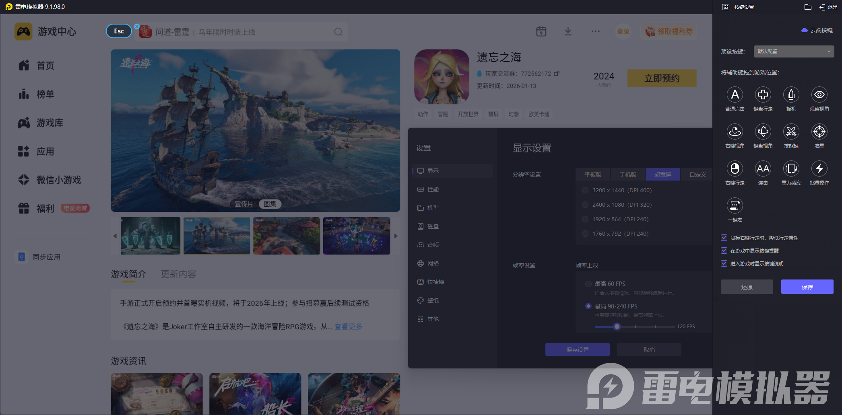Open the 预设按键 默认配置 dropdown

pos(794,51)
